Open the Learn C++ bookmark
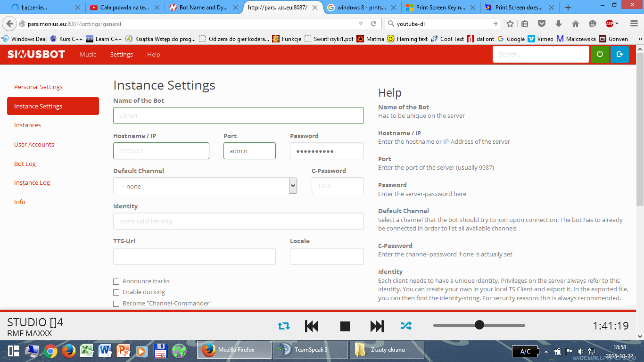 [x=104, y=39]
